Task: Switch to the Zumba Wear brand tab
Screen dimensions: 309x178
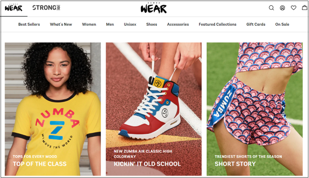Action: (x=14, y=8)
